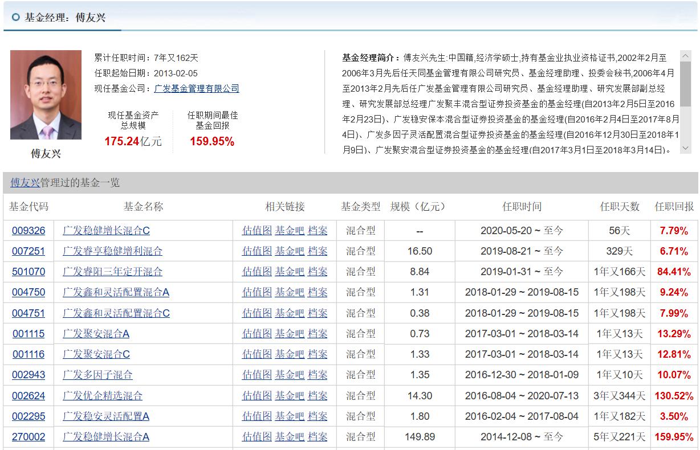Open 档案 for fund 002295
The image size is (700, 450).
pos(318,416)
